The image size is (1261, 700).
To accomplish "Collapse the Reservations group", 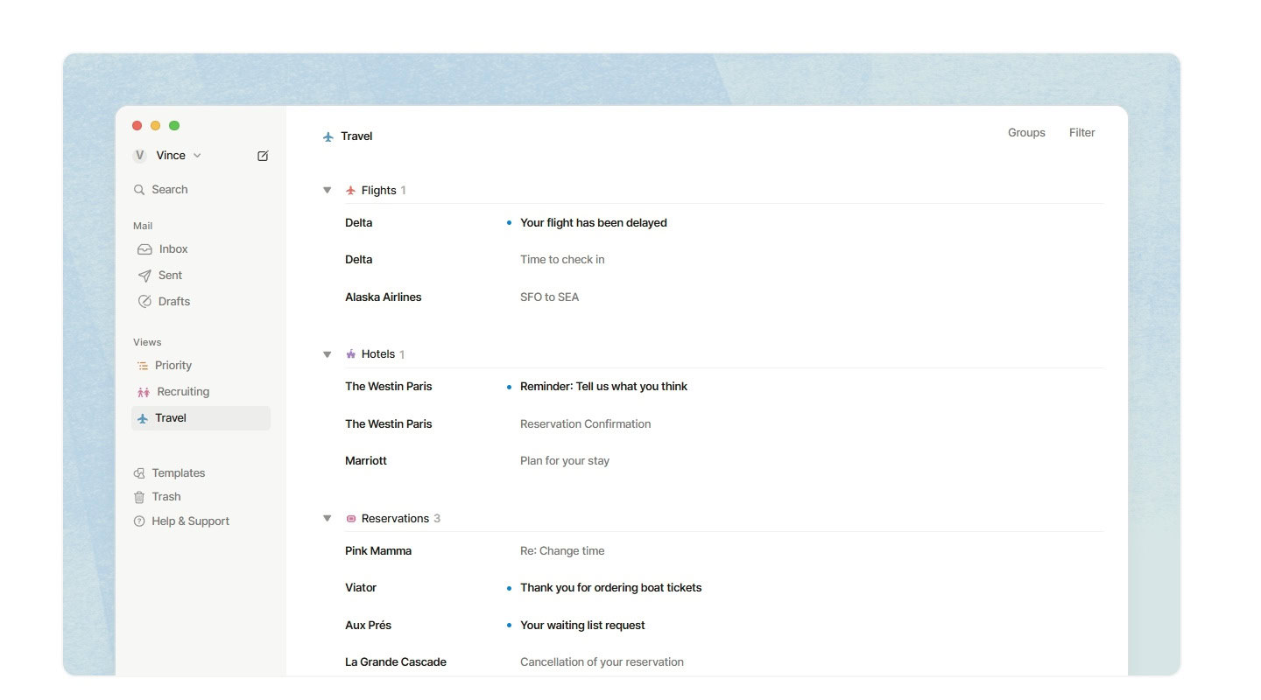I will point(328,518).
